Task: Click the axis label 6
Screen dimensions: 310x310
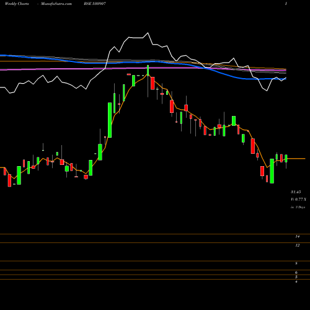Action: (296, 273)
